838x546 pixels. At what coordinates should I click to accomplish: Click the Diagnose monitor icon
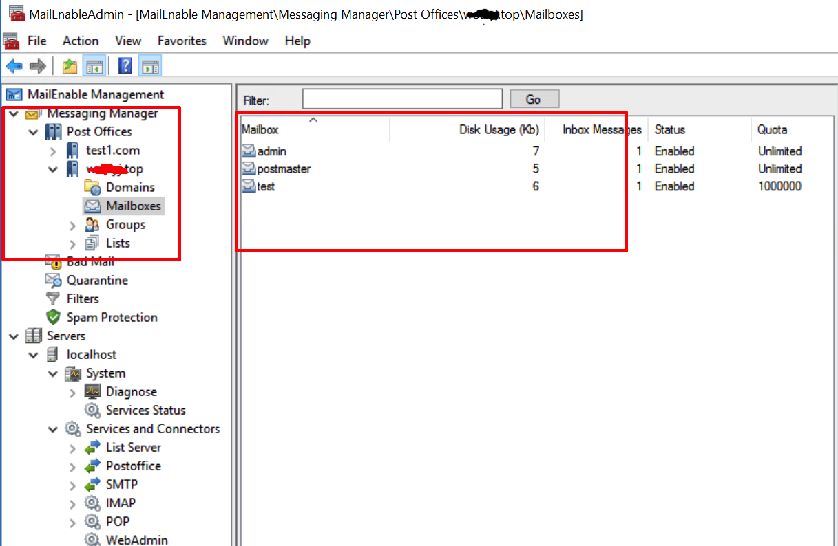click(x=92, y=391)
